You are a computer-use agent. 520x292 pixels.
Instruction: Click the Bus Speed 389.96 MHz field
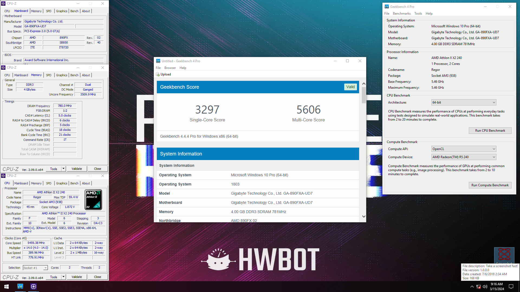click(36, 253)
